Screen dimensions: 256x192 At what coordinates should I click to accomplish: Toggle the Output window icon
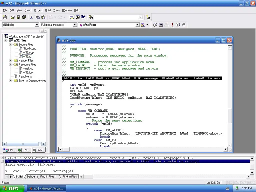tap(77, 17)
